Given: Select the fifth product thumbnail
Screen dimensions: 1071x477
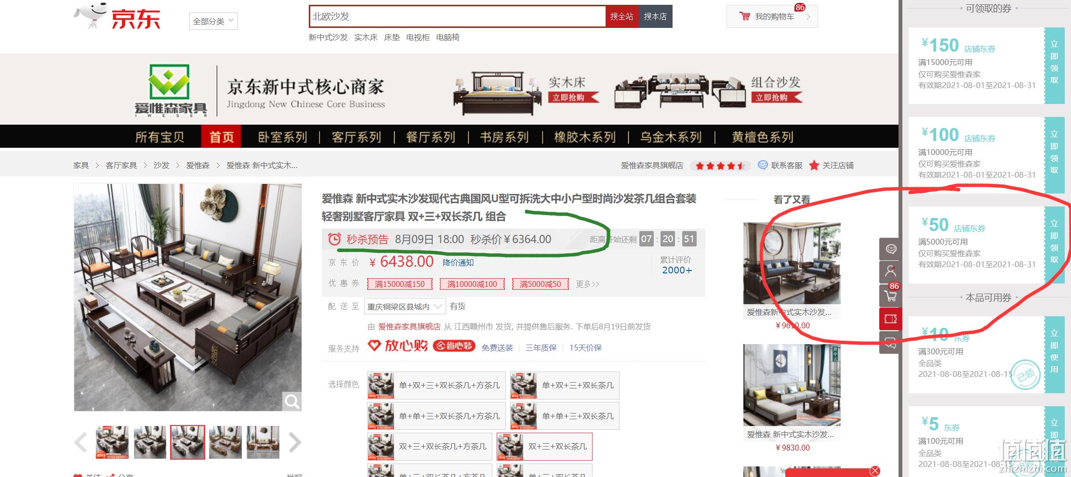Looking at the screenshot, I should tap(263, 442).
